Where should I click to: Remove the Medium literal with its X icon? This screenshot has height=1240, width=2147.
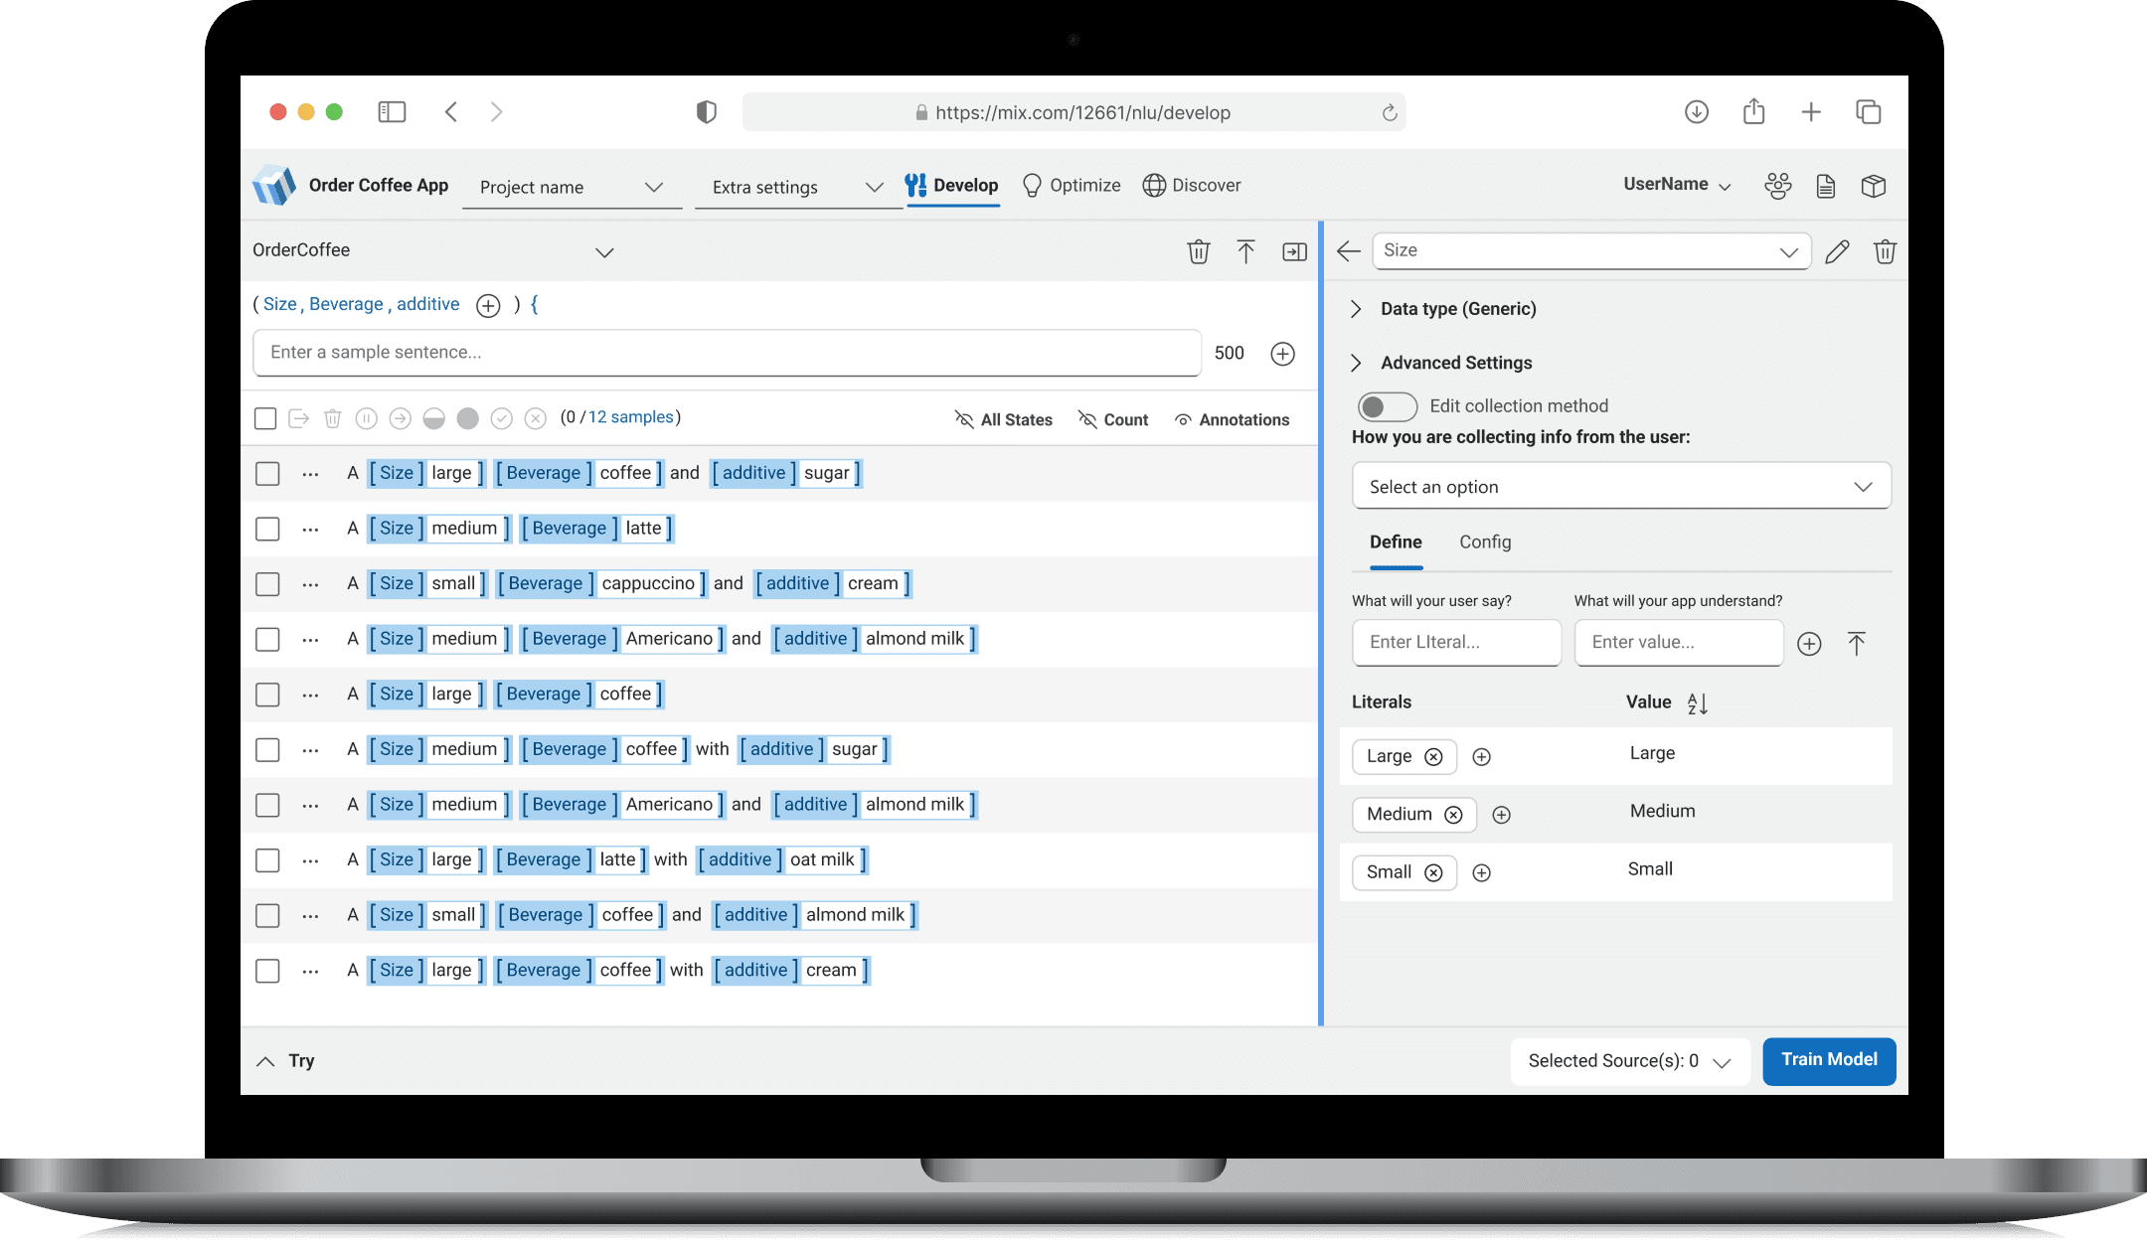tap(1453, 815)
